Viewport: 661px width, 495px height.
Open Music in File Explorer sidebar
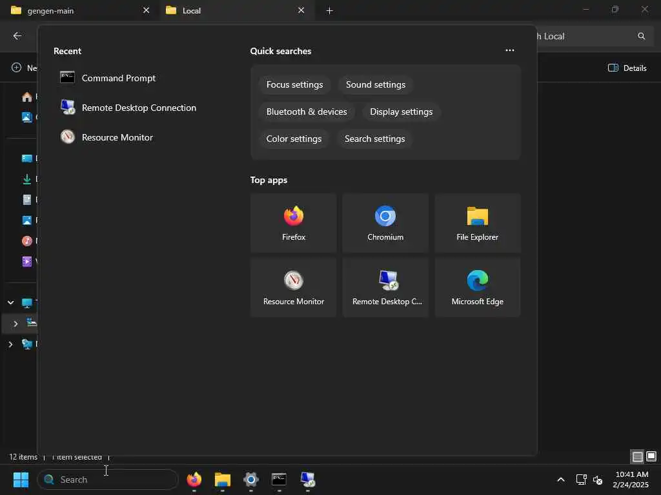27,241
